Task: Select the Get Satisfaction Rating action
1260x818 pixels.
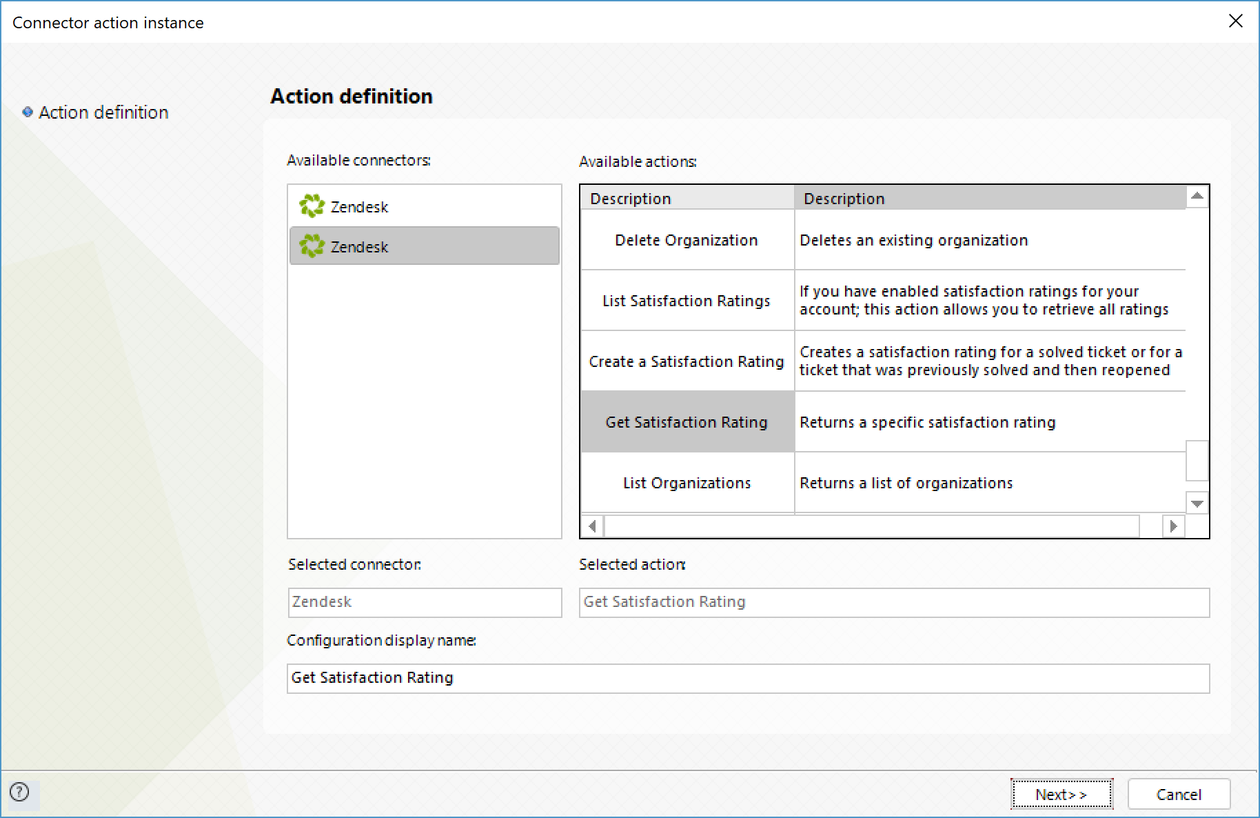Action: coord(687,422)
